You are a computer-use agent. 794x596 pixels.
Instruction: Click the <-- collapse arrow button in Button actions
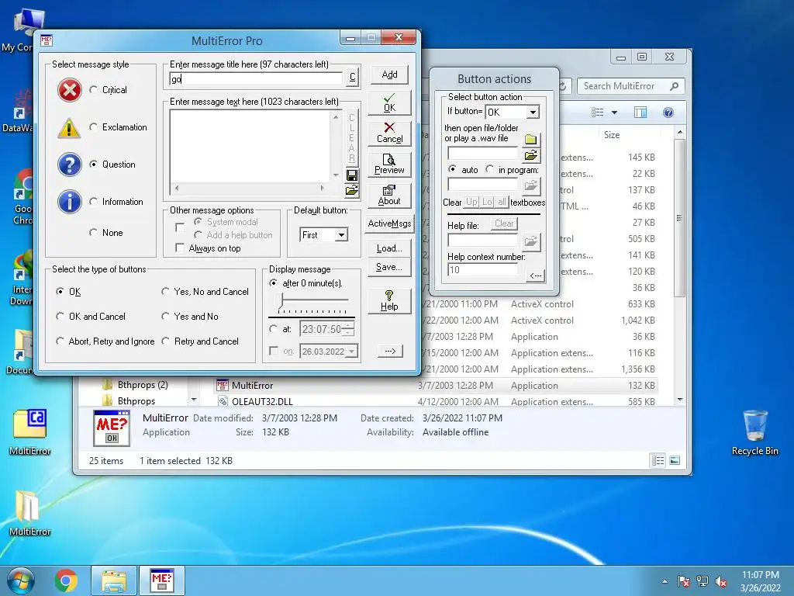click(x=535, y=275)
